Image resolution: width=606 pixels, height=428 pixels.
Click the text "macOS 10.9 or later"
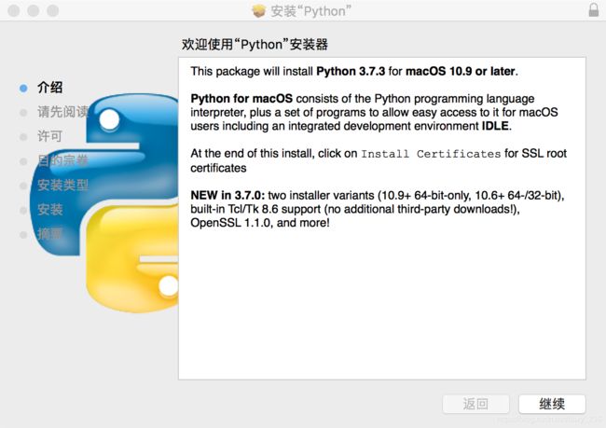[461, 72]
